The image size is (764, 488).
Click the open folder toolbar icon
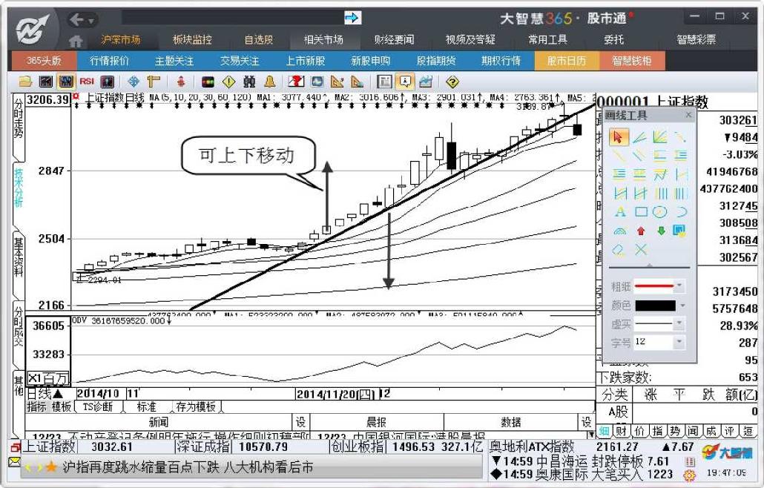[x=25, y=82]
